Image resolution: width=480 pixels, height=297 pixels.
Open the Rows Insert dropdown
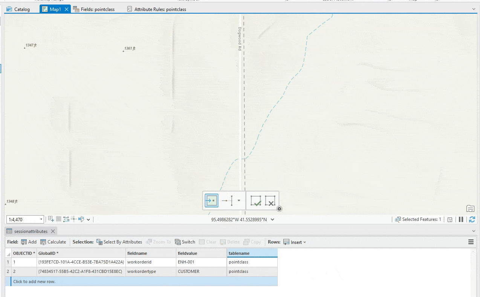[x=295, y=242]
